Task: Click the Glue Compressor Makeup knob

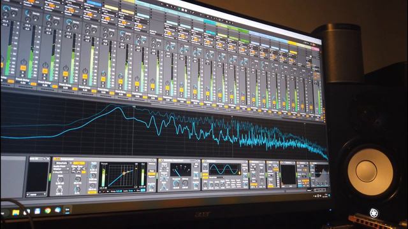Action: point(185,184)
